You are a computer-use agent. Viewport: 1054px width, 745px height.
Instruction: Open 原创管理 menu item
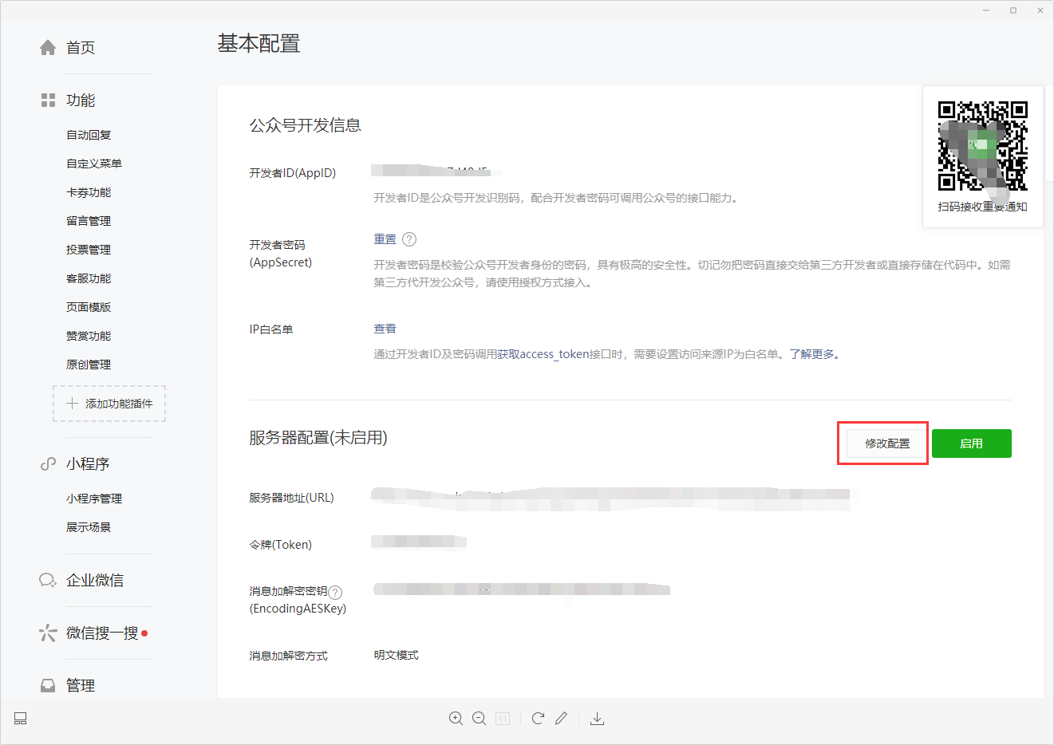89,365
